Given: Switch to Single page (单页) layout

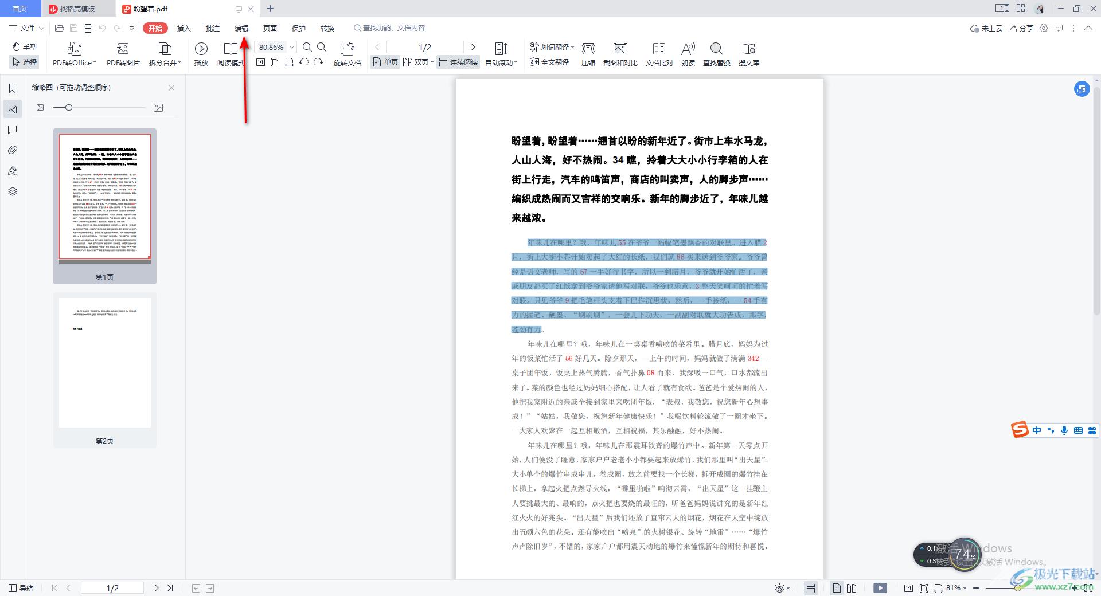Looking at the screenshot, I should [x=385, y=62].
